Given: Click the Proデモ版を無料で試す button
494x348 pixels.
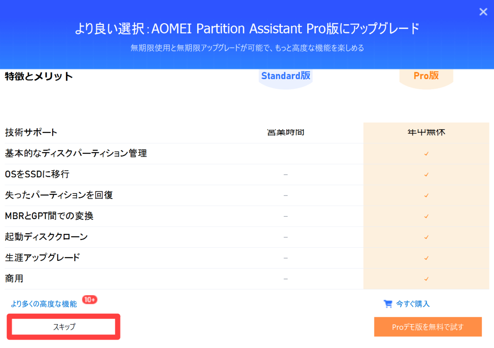Looking at the screenshot, I should tap(428, 326).
